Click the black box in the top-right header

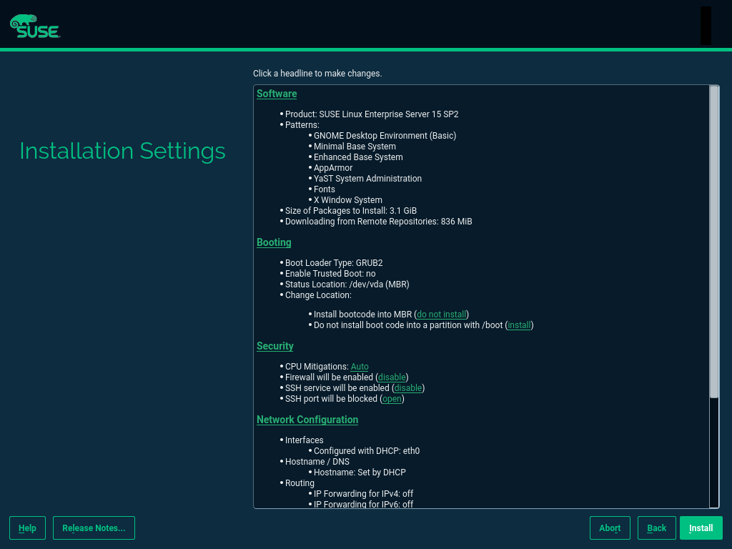coord(706,26)
